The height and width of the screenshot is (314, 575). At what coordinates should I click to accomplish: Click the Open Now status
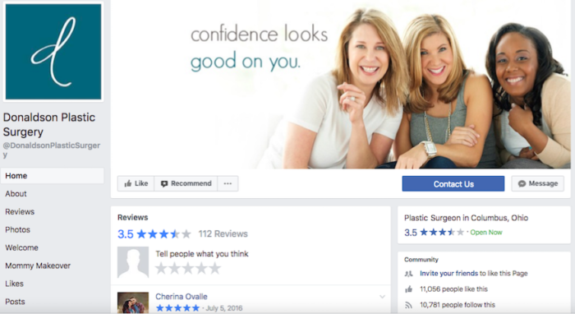coord(486,232)
